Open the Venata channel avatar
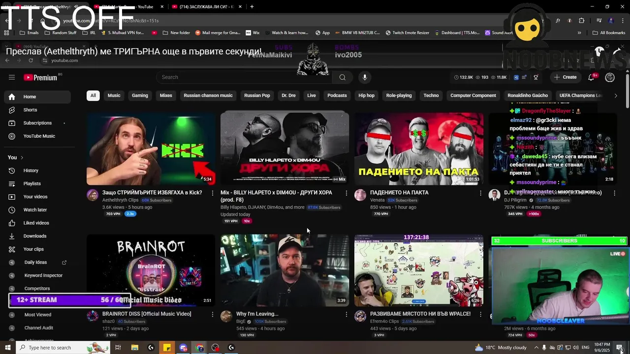Screen dimensions: 630x354 coord(360,195)
